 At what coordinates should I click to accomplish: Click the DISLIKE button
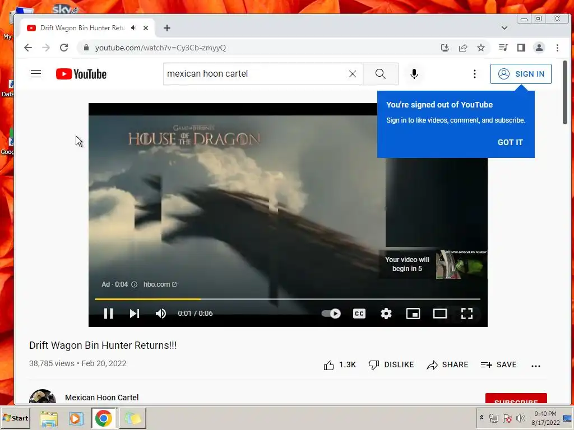pyautogui.click(x=391, y=364)
